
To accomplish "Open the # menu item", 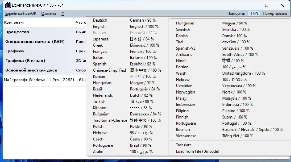I will coord(63,14).
